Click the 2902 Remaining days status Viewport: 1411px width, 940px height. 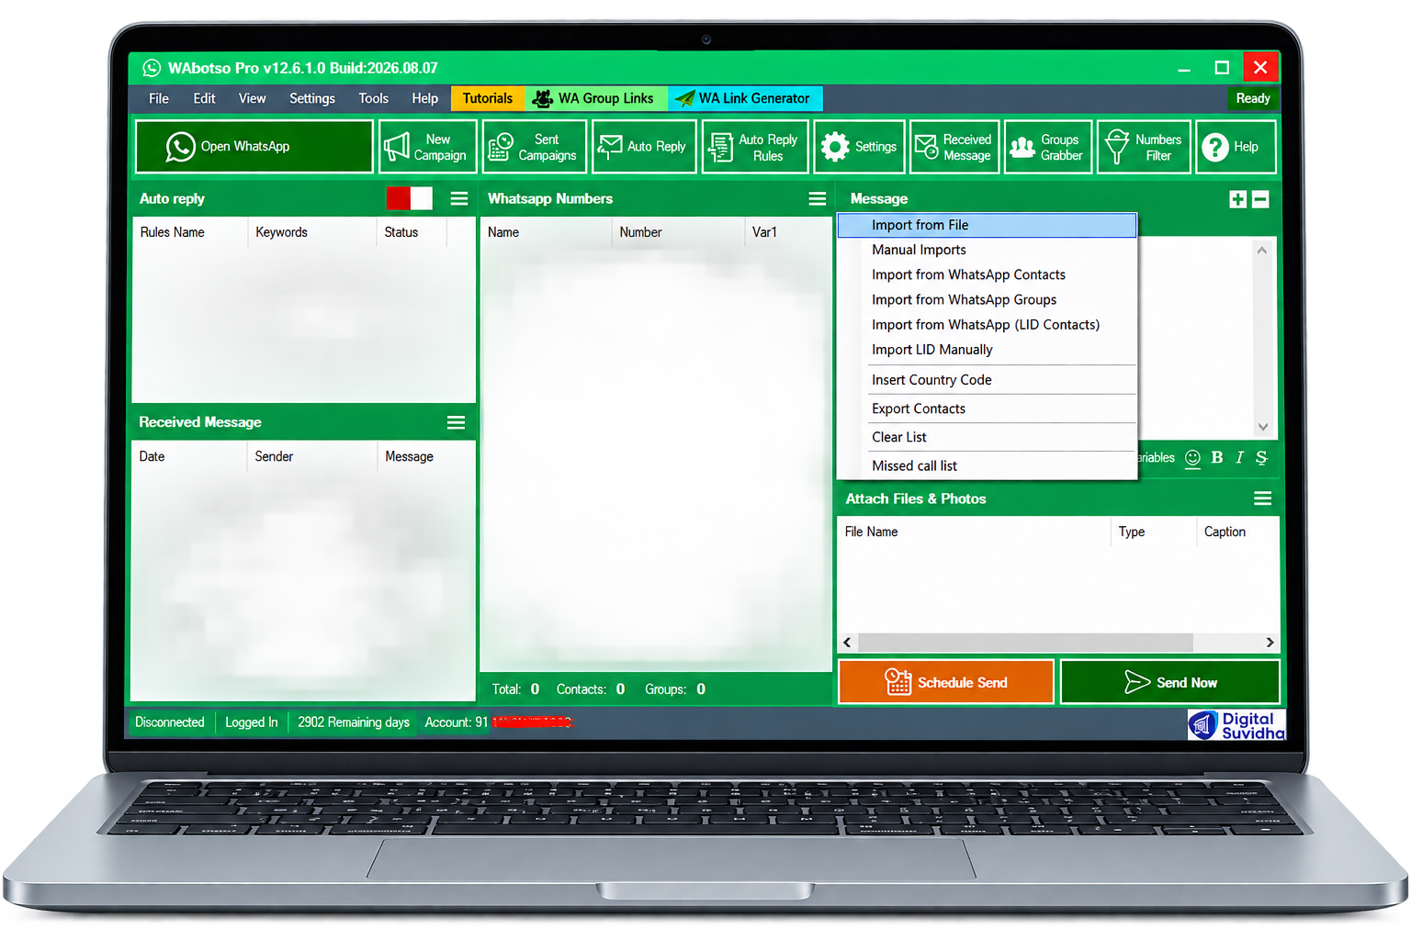coord(354,722)
